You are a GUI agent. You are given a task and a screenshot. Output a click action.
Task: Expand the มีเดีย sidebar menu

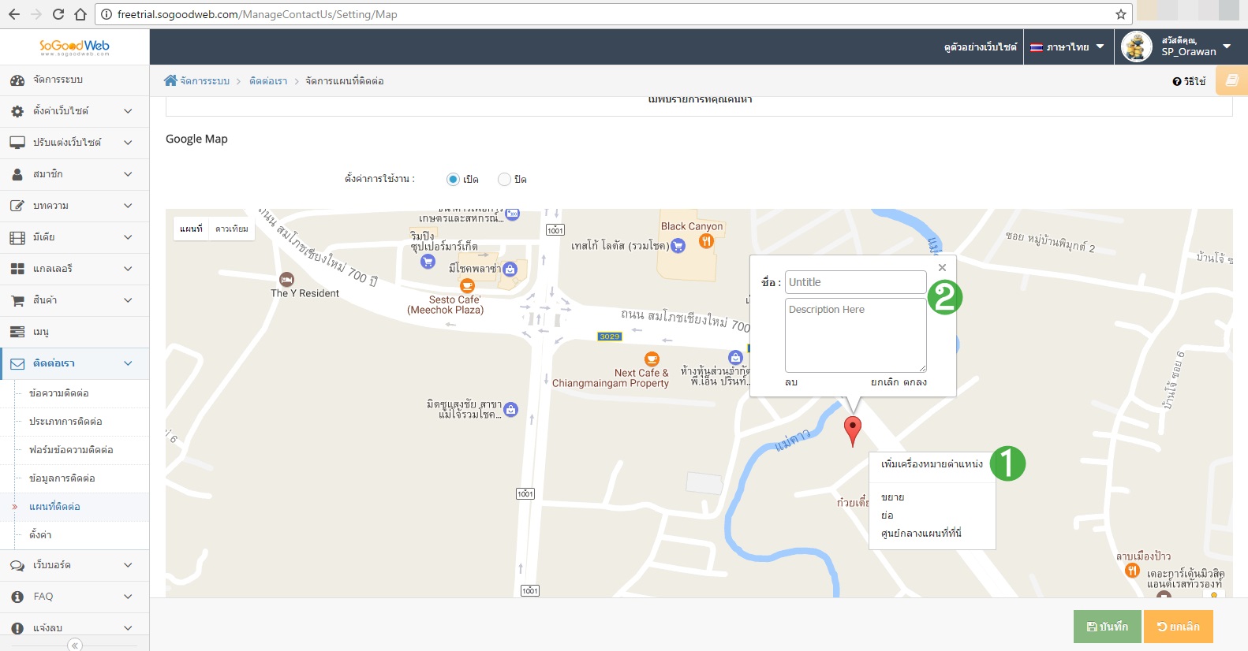74,237
